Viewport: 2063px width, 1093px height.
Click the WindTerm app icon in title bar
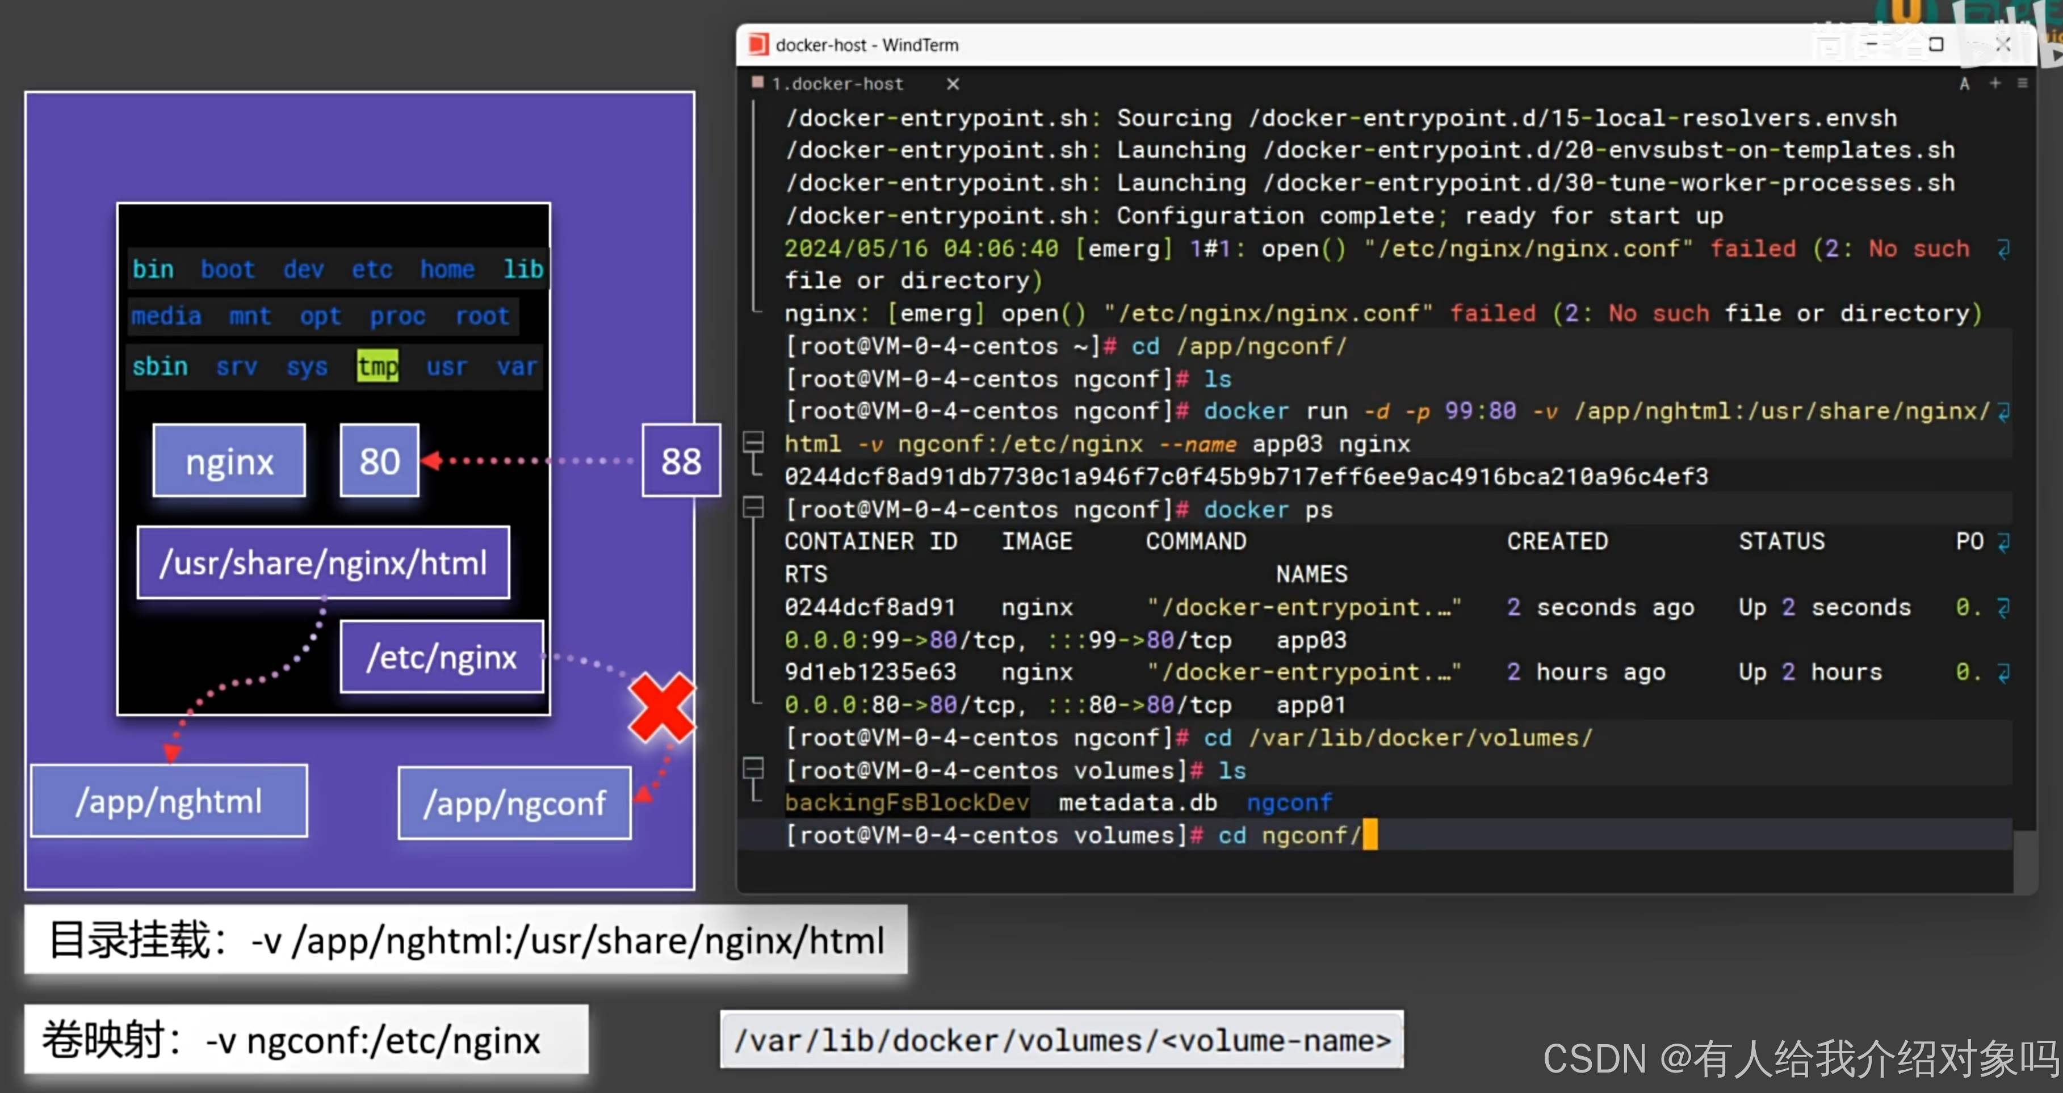click(758, 45)
